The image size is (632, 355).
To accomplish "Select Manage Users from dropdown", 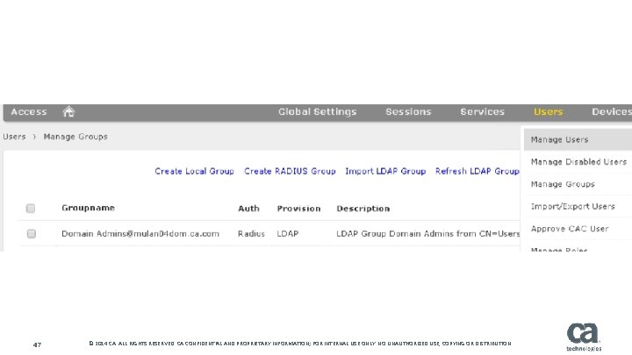I will click(x=578, y=139).
